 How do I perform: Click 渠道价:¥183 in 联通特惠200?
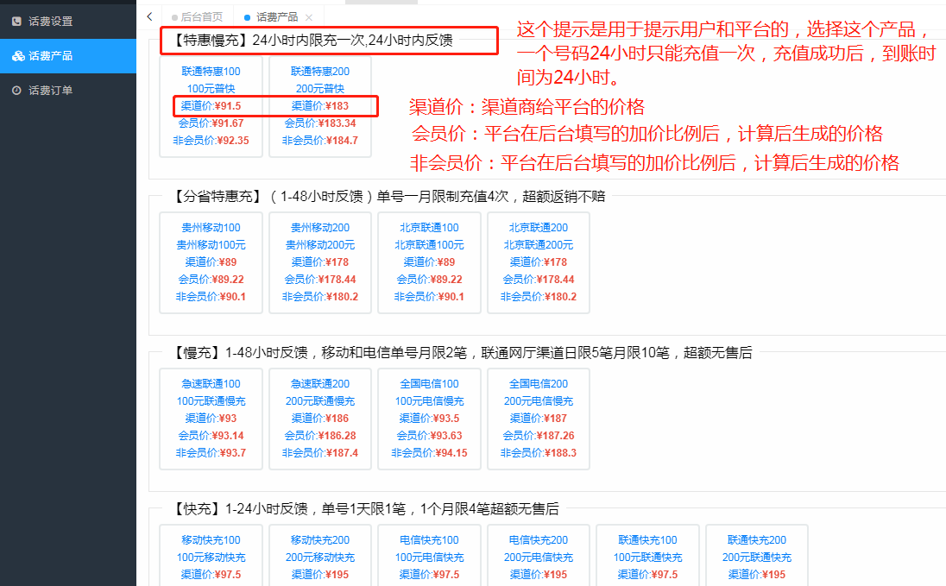(x=319, y=105)
